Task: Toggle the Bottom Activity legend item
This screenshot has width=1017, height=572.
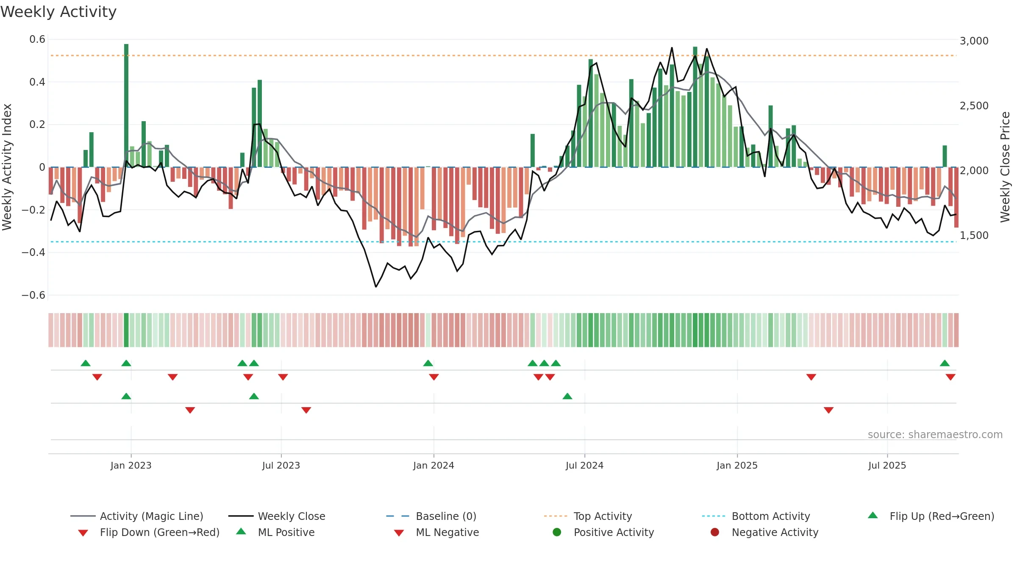Action: tap(756, 516)
